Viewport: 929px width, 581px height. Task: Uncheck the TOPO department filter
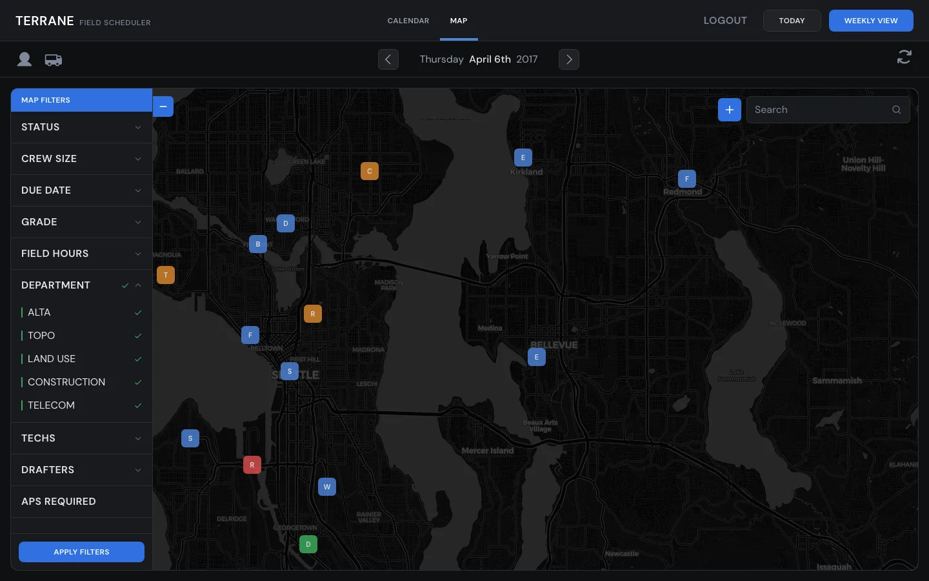point(138,336)
